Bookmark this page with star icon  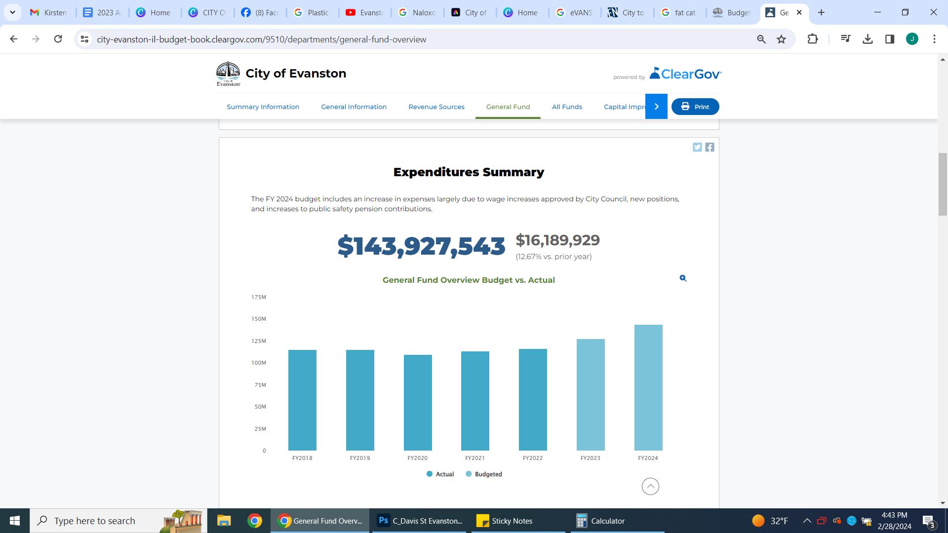click(x=781, y=39)
